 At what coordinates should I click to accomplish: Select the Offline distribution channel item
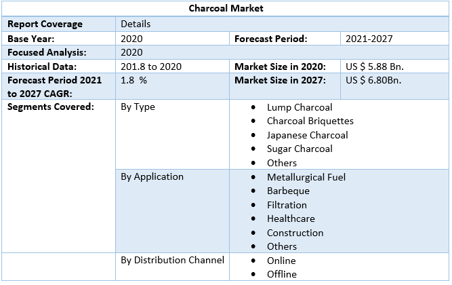tap(281, 274)
